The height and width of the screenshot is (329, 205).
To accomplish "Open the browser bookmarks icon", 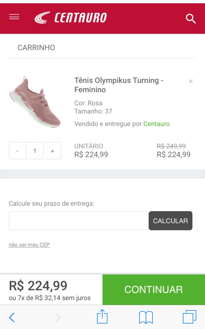I will 146,318.
